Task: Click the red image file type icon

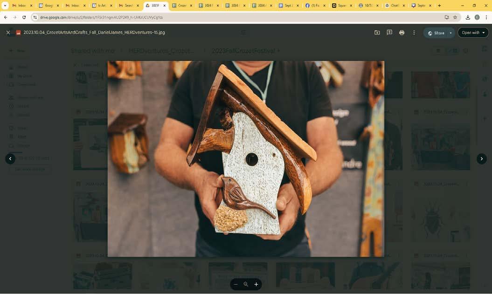Action: click(x=19, y=32)
